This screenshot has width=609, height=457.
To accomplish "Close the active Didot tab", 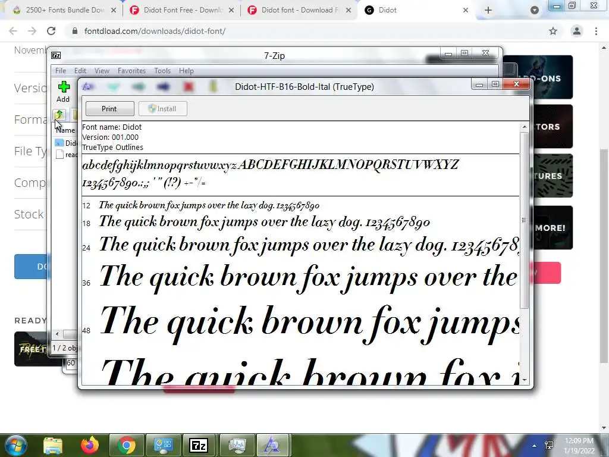I will 466,10.
